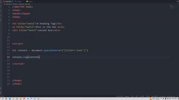The width and height of the screenshot is (179, 100).
Task: Click the Ln/Col cursor position in status bar
Action: pos(120,96)
